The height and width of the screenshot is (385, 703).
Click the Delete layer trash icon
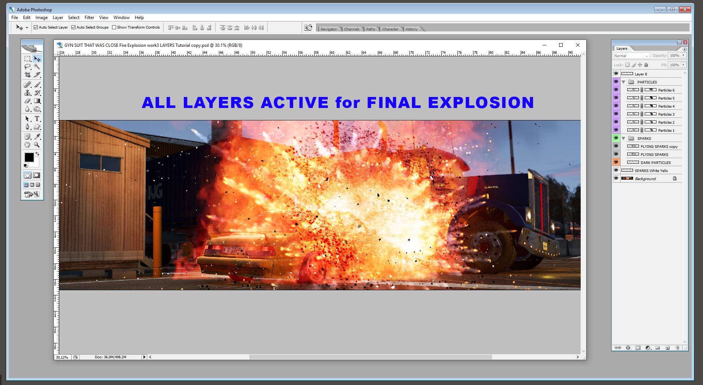(677, 348)
